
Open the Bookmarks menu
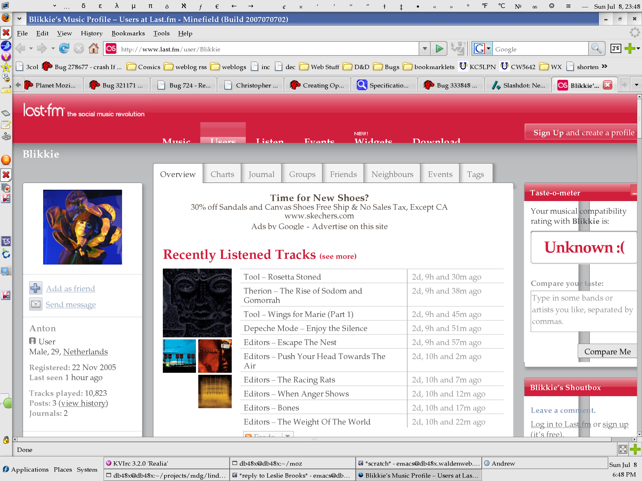click(x=128, y=33)
